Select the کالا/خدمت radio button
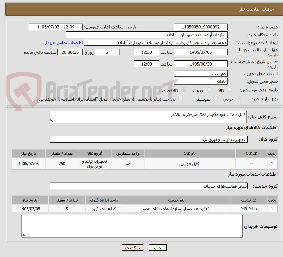 (x=184, y=90)
